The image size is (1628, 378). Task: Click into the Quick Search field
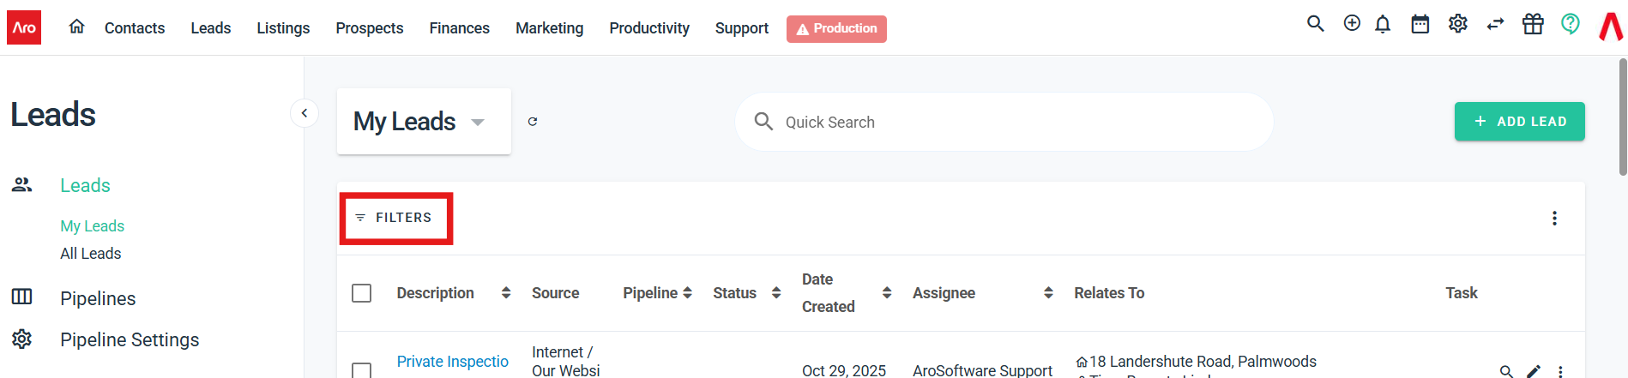(x=1012, y=123)
